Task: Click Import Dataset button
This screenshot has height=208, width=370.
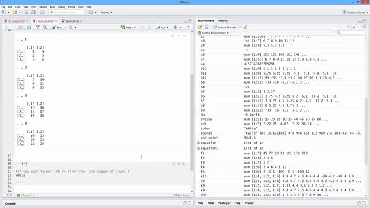Action: (x=226, y=27)
